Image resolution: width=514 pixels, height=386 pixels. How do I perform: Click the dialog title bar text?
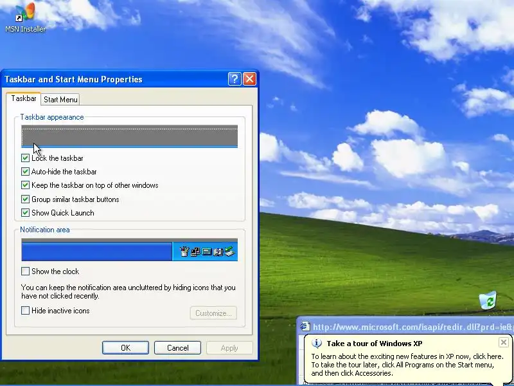(x=73, y=79)
